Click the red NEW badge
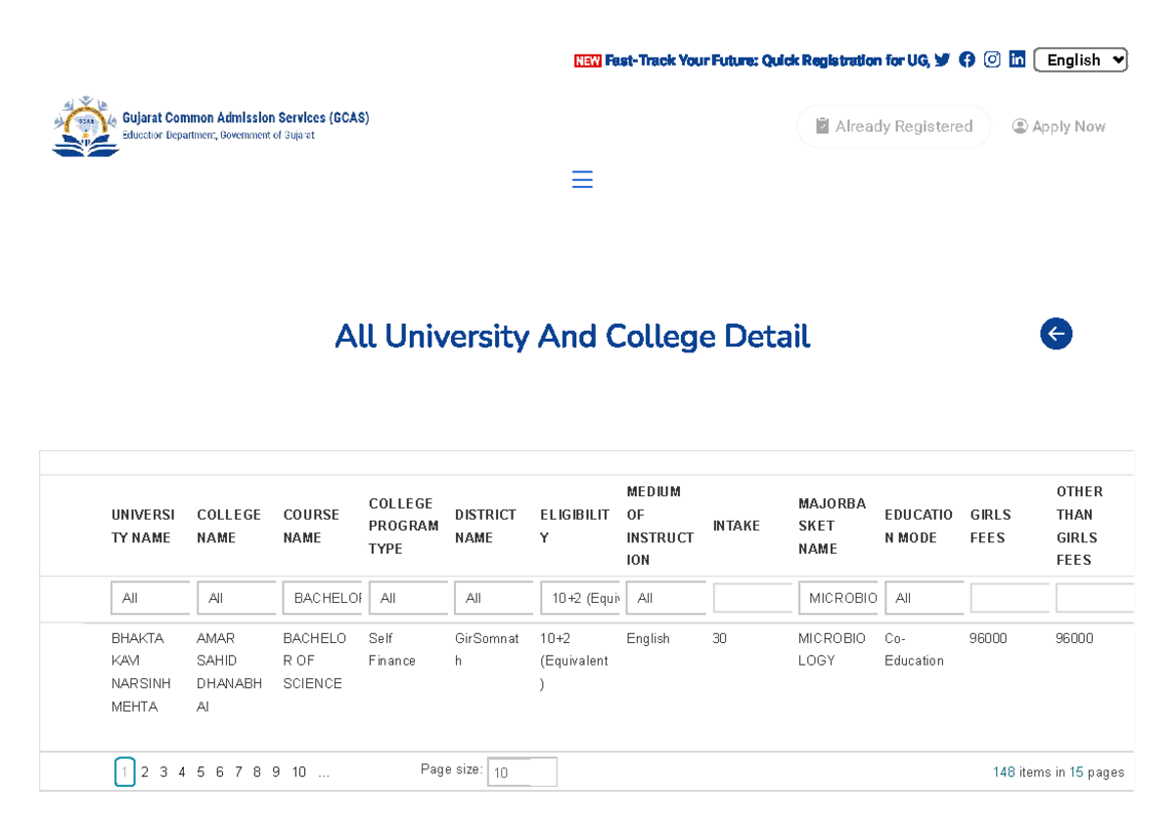This screenshot has height=830, width=1174. click(587, 61)
